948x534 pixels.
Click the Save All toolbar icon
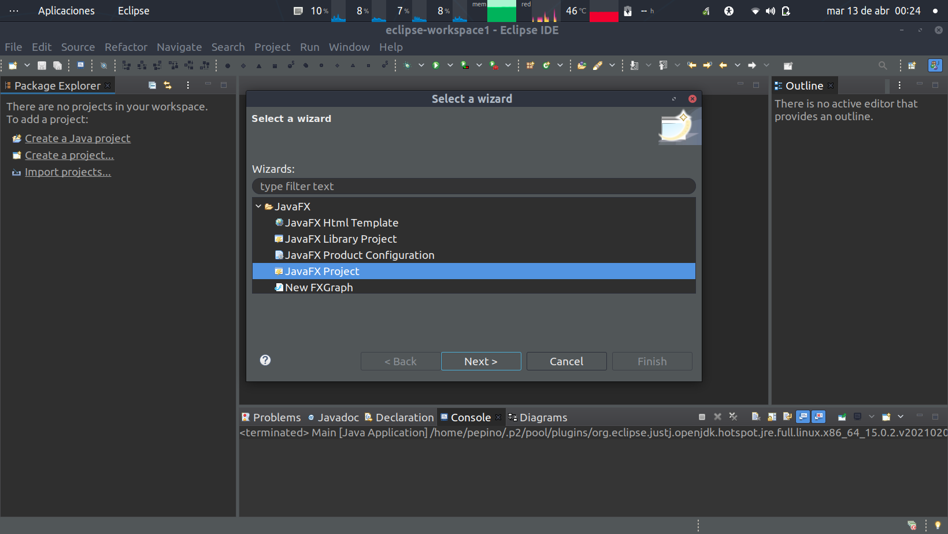coord(57,66)
